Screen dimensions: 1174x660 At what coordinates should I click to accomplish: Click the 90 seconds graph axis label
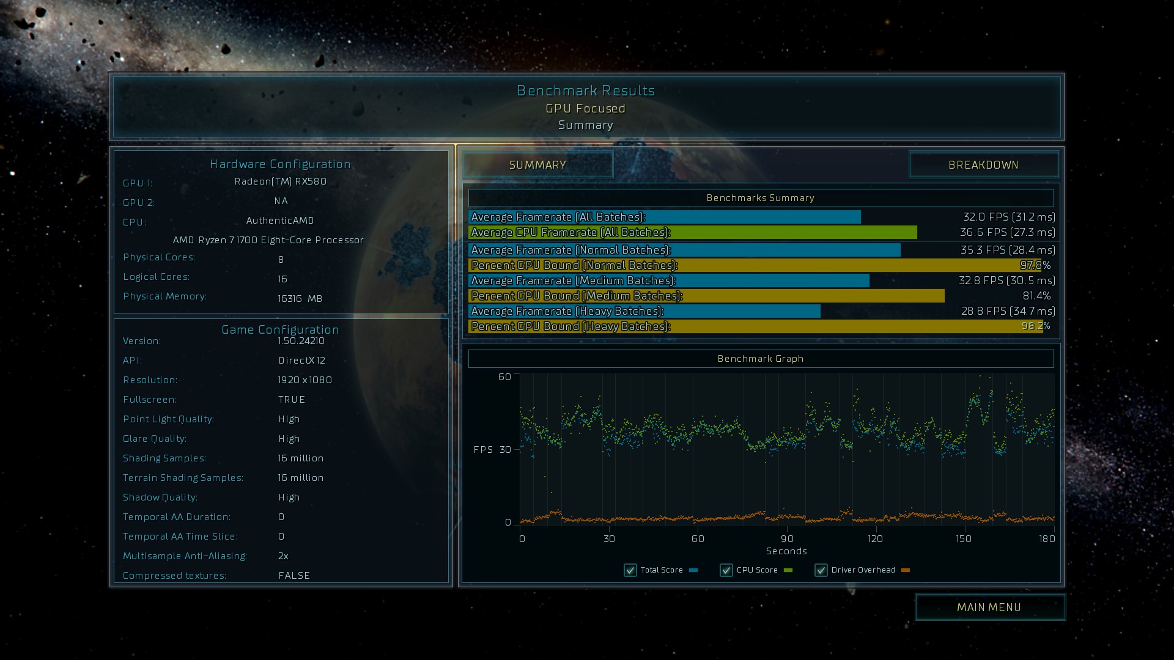click(x=787, y=538)
